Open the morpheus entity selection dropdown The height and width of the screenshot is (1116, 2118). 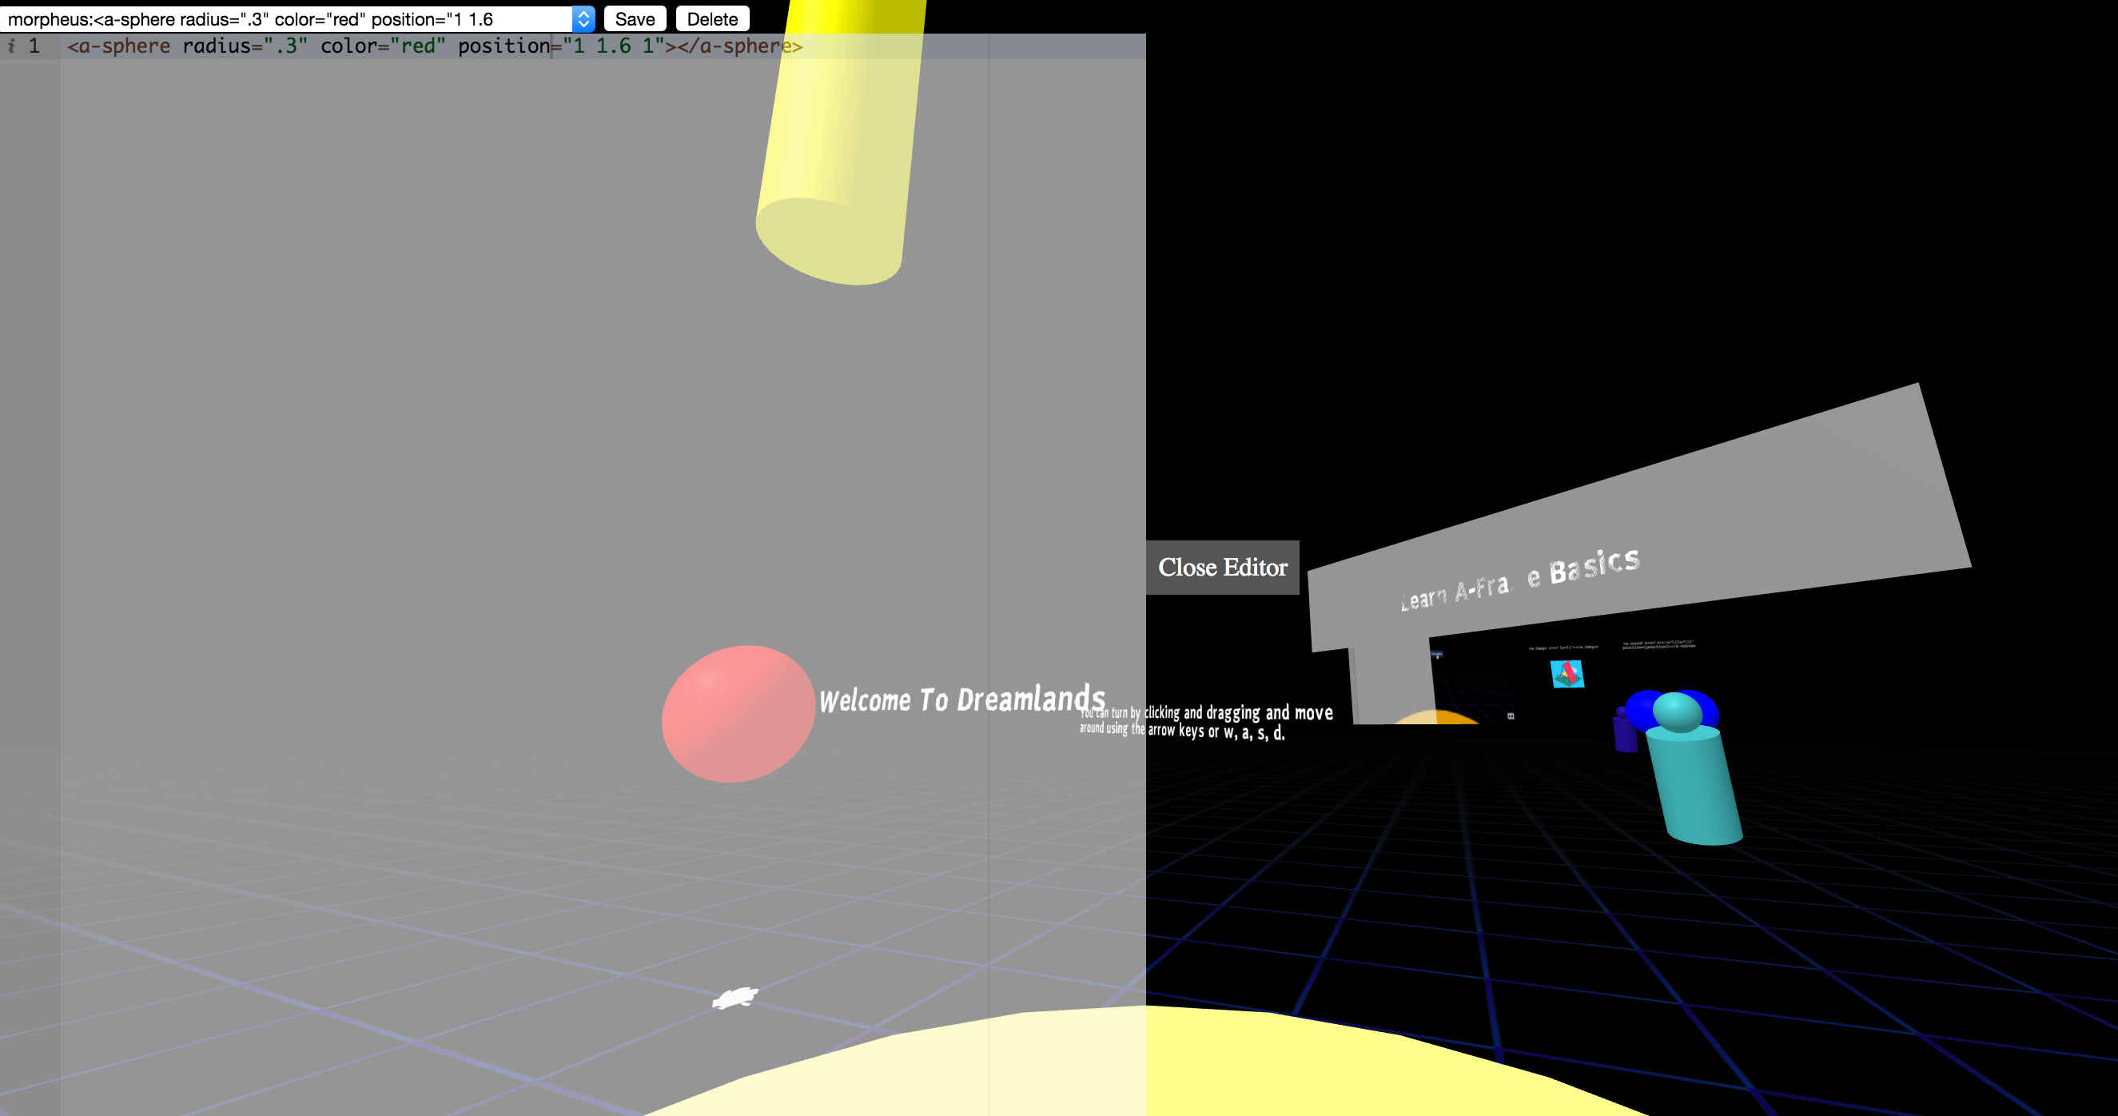[x=288, y=19]
